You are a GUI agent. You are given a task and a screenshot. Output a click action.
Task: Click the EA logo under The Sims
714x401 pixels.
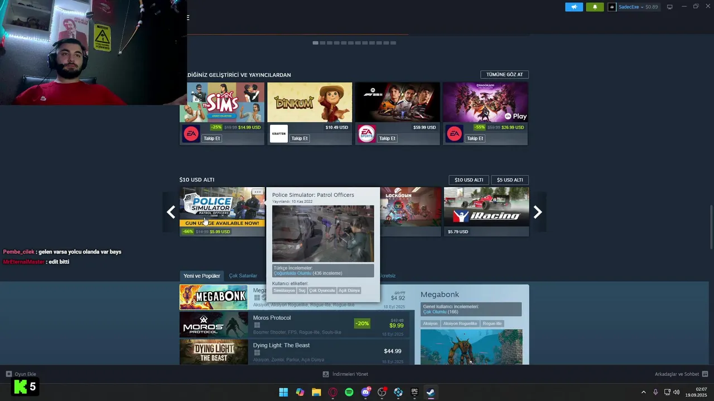point(191,134)
